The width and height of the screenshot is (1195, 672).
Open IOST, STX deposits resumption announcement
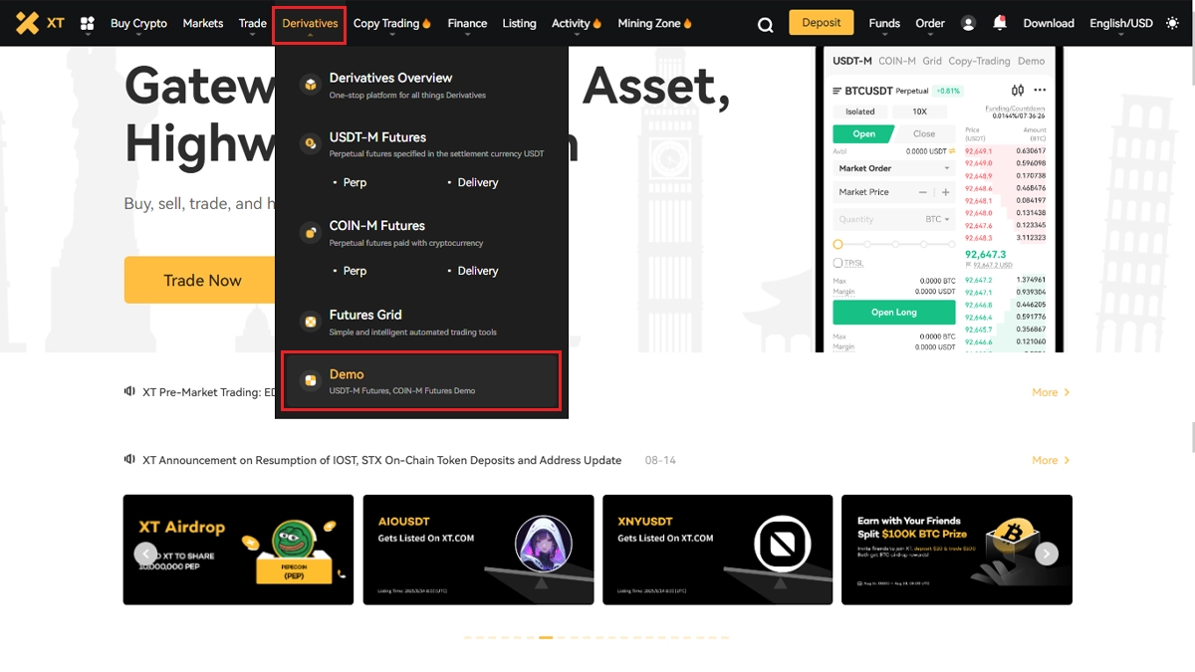[x=382, y=460]
